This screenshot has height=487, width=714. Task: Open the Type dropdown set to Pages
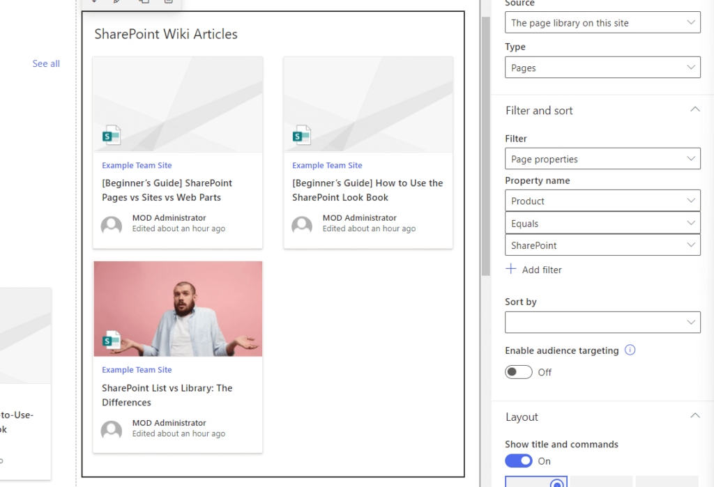[x=602, y=68]
